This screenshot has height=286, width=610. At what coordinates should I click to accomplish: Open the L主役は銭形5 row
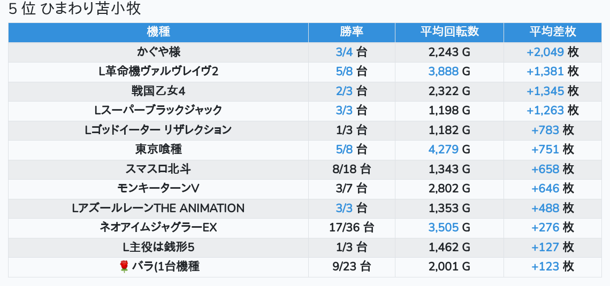[x=158, y=247]
